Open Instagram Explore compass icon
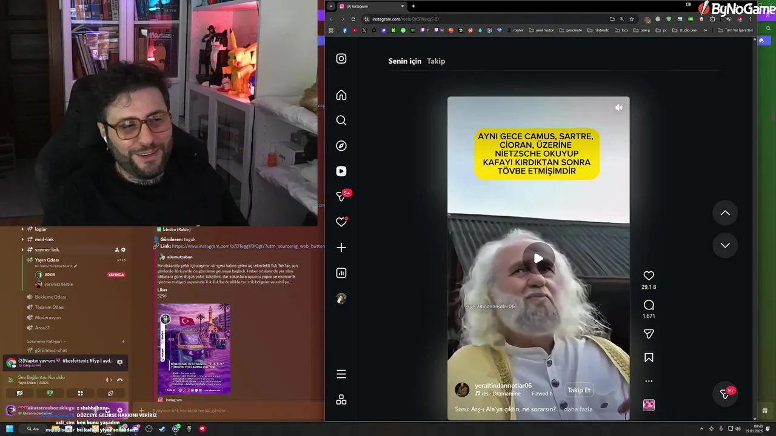 coord(341,146)
